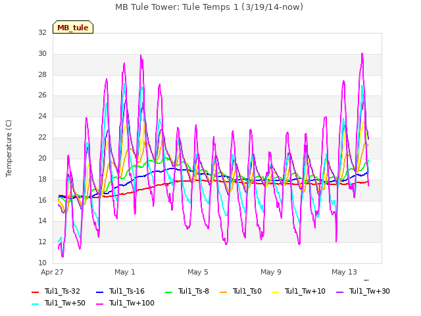Screen dimensions: 421x316
Task: Click the Tul1_Tw+100 legend label
Action: coord(132,303)
